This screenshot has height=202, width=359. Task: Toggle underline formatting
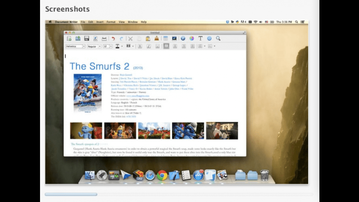pyautogui.click(x=158, y=46)
